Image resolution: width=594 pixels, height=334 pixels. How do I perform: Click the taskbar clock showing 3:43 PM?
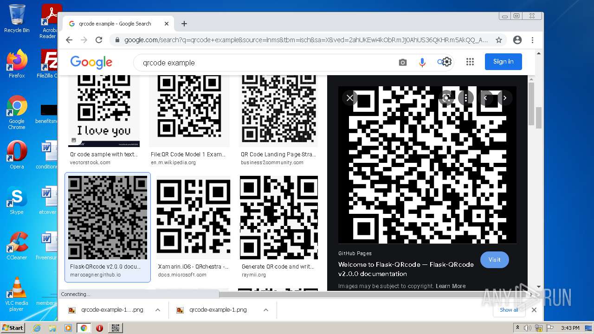point(570,328)
